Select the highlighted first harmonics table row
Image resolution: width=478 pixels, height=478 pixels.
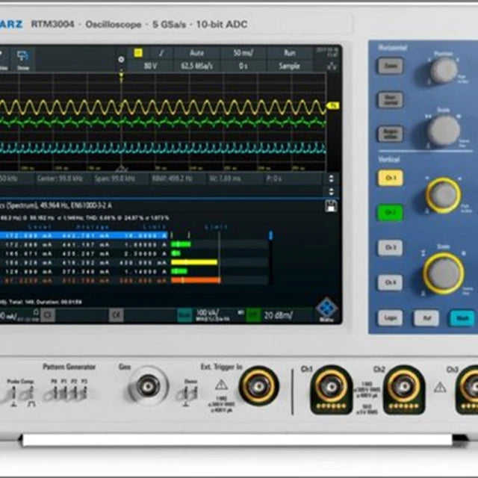click(84, 236)
